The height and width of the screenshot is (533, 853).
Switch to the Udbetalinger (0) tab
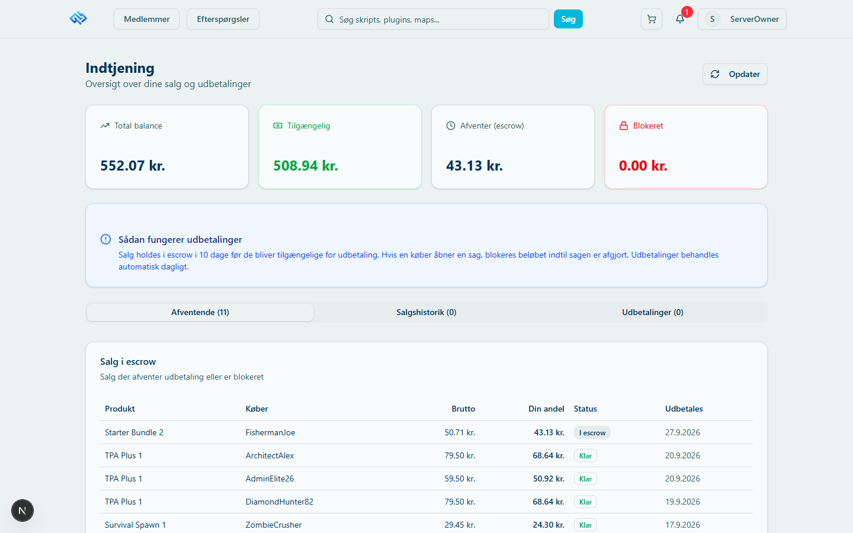(x=653, y=312)
